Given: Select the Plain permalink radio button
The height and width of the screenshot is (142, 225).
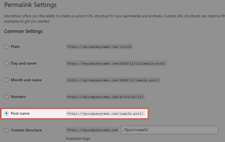Looking at the screenshot, I should point(6,46).
